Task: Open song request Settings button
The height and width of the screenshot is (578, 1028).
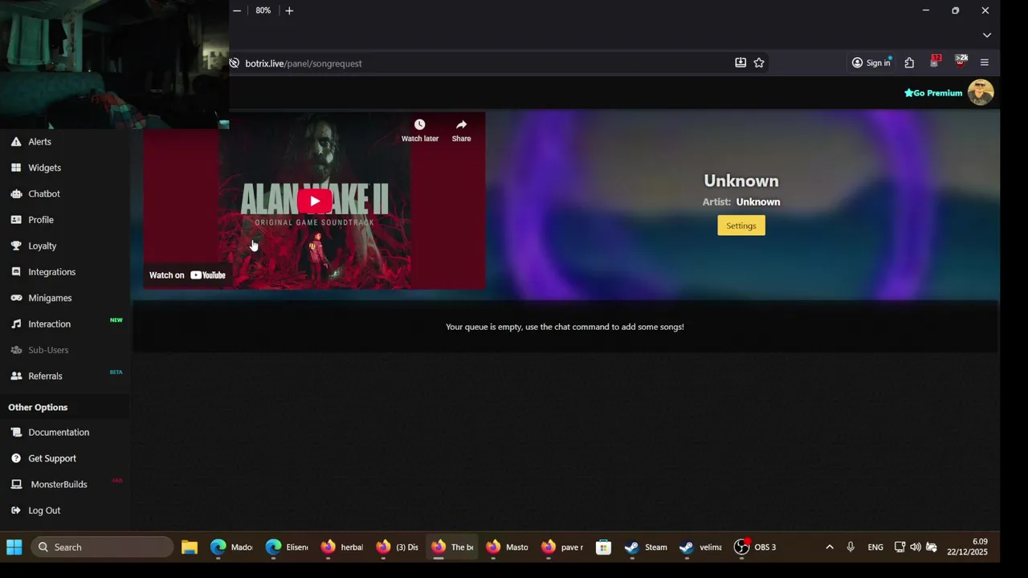Action: 741,226
